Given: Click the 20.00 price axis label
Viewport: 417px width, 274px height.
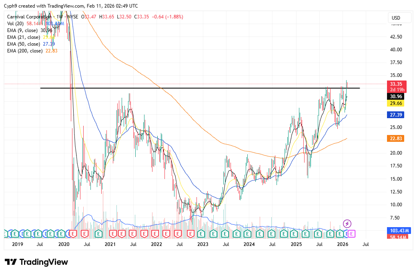Looking at the screenshot, I should point(396,153).
